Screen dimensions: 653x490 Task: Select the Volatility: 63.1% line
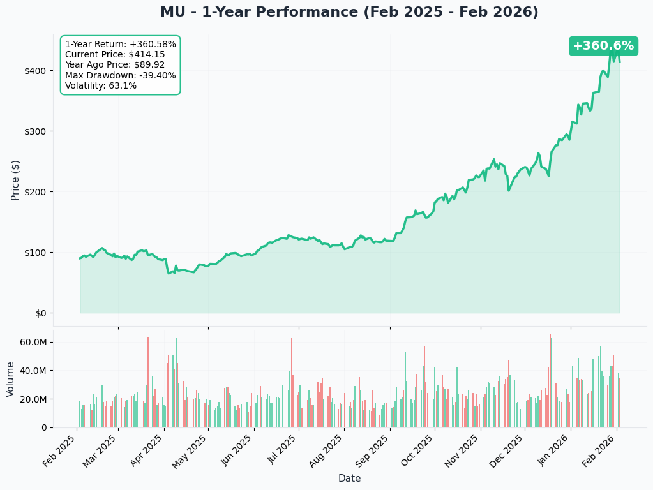pos(101,85)
